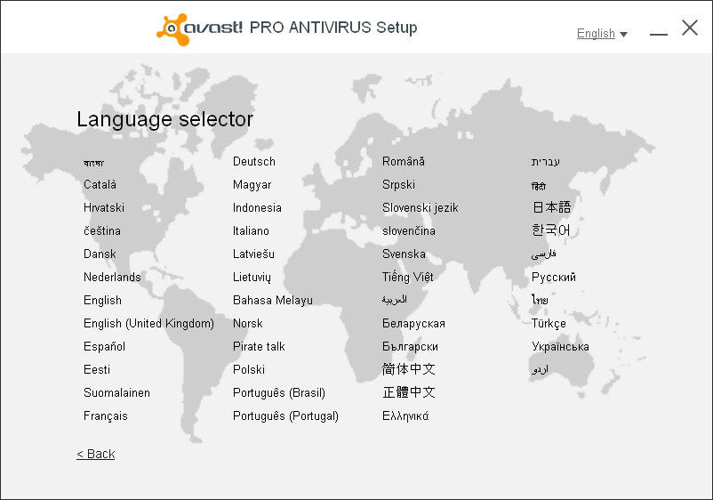Image resolution: width=713 pixels, height=500 pixels.
Task: Choose Korean 한국어 language
Action: 550,230
